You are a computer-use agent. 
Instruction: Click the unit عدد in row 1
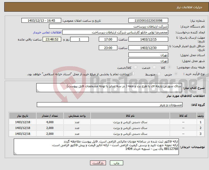77,122
